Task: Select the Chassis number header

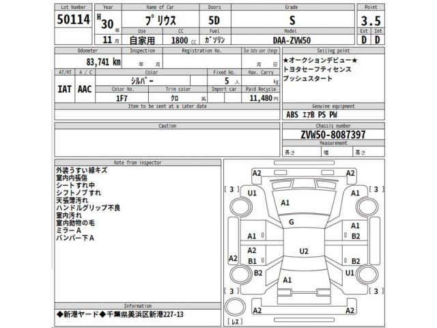Action: (333, 126)
